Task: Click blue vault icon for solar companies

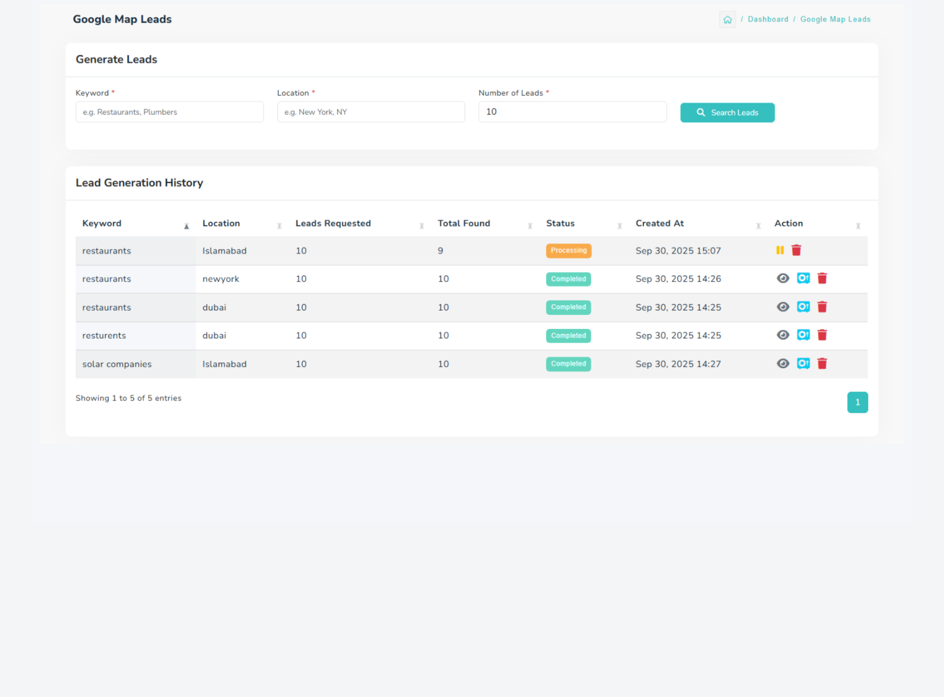Action: pyautogui.click(x=803, y=364)
